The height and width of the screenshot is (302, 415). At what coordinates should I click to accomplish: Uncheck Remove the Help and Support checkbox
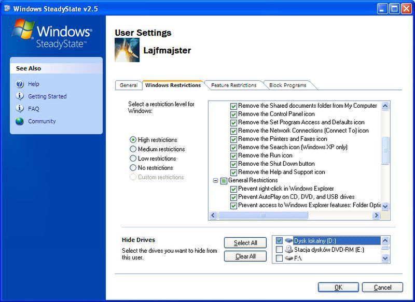(233, 172)
